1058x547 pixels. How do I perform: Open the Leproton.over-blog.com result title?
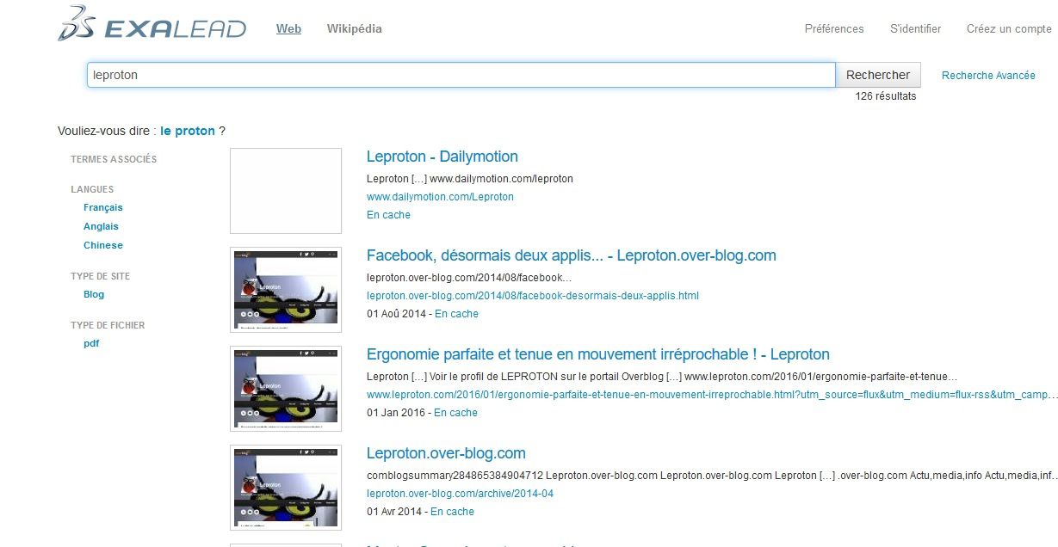click(x=446, y=453)
